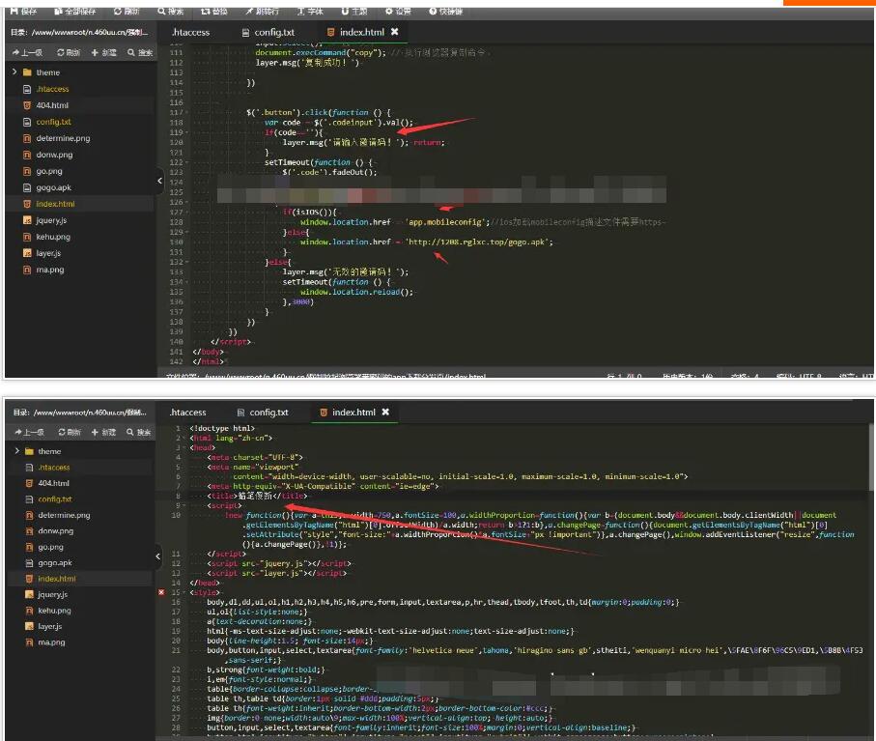Image resolution: width=876 pixels, height=741 pixels.
Task: Collapse the file sidebar in the upper editor
Action: click(x=160, y=180)
